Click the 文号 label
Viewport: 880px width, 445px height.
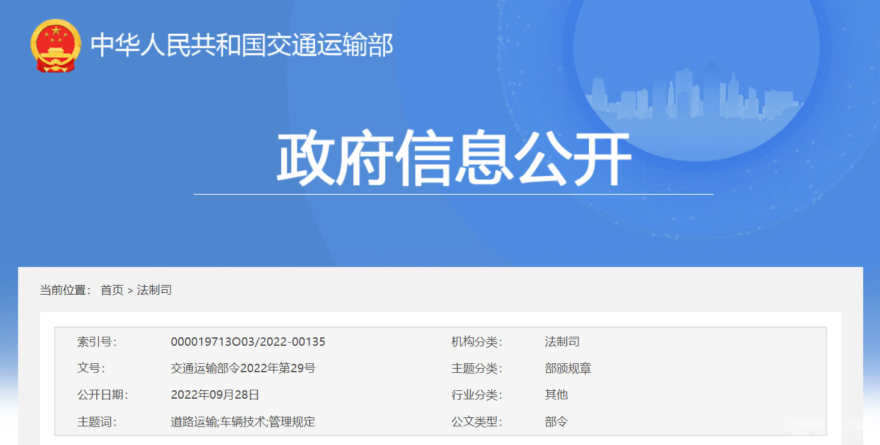pos(90,368)
